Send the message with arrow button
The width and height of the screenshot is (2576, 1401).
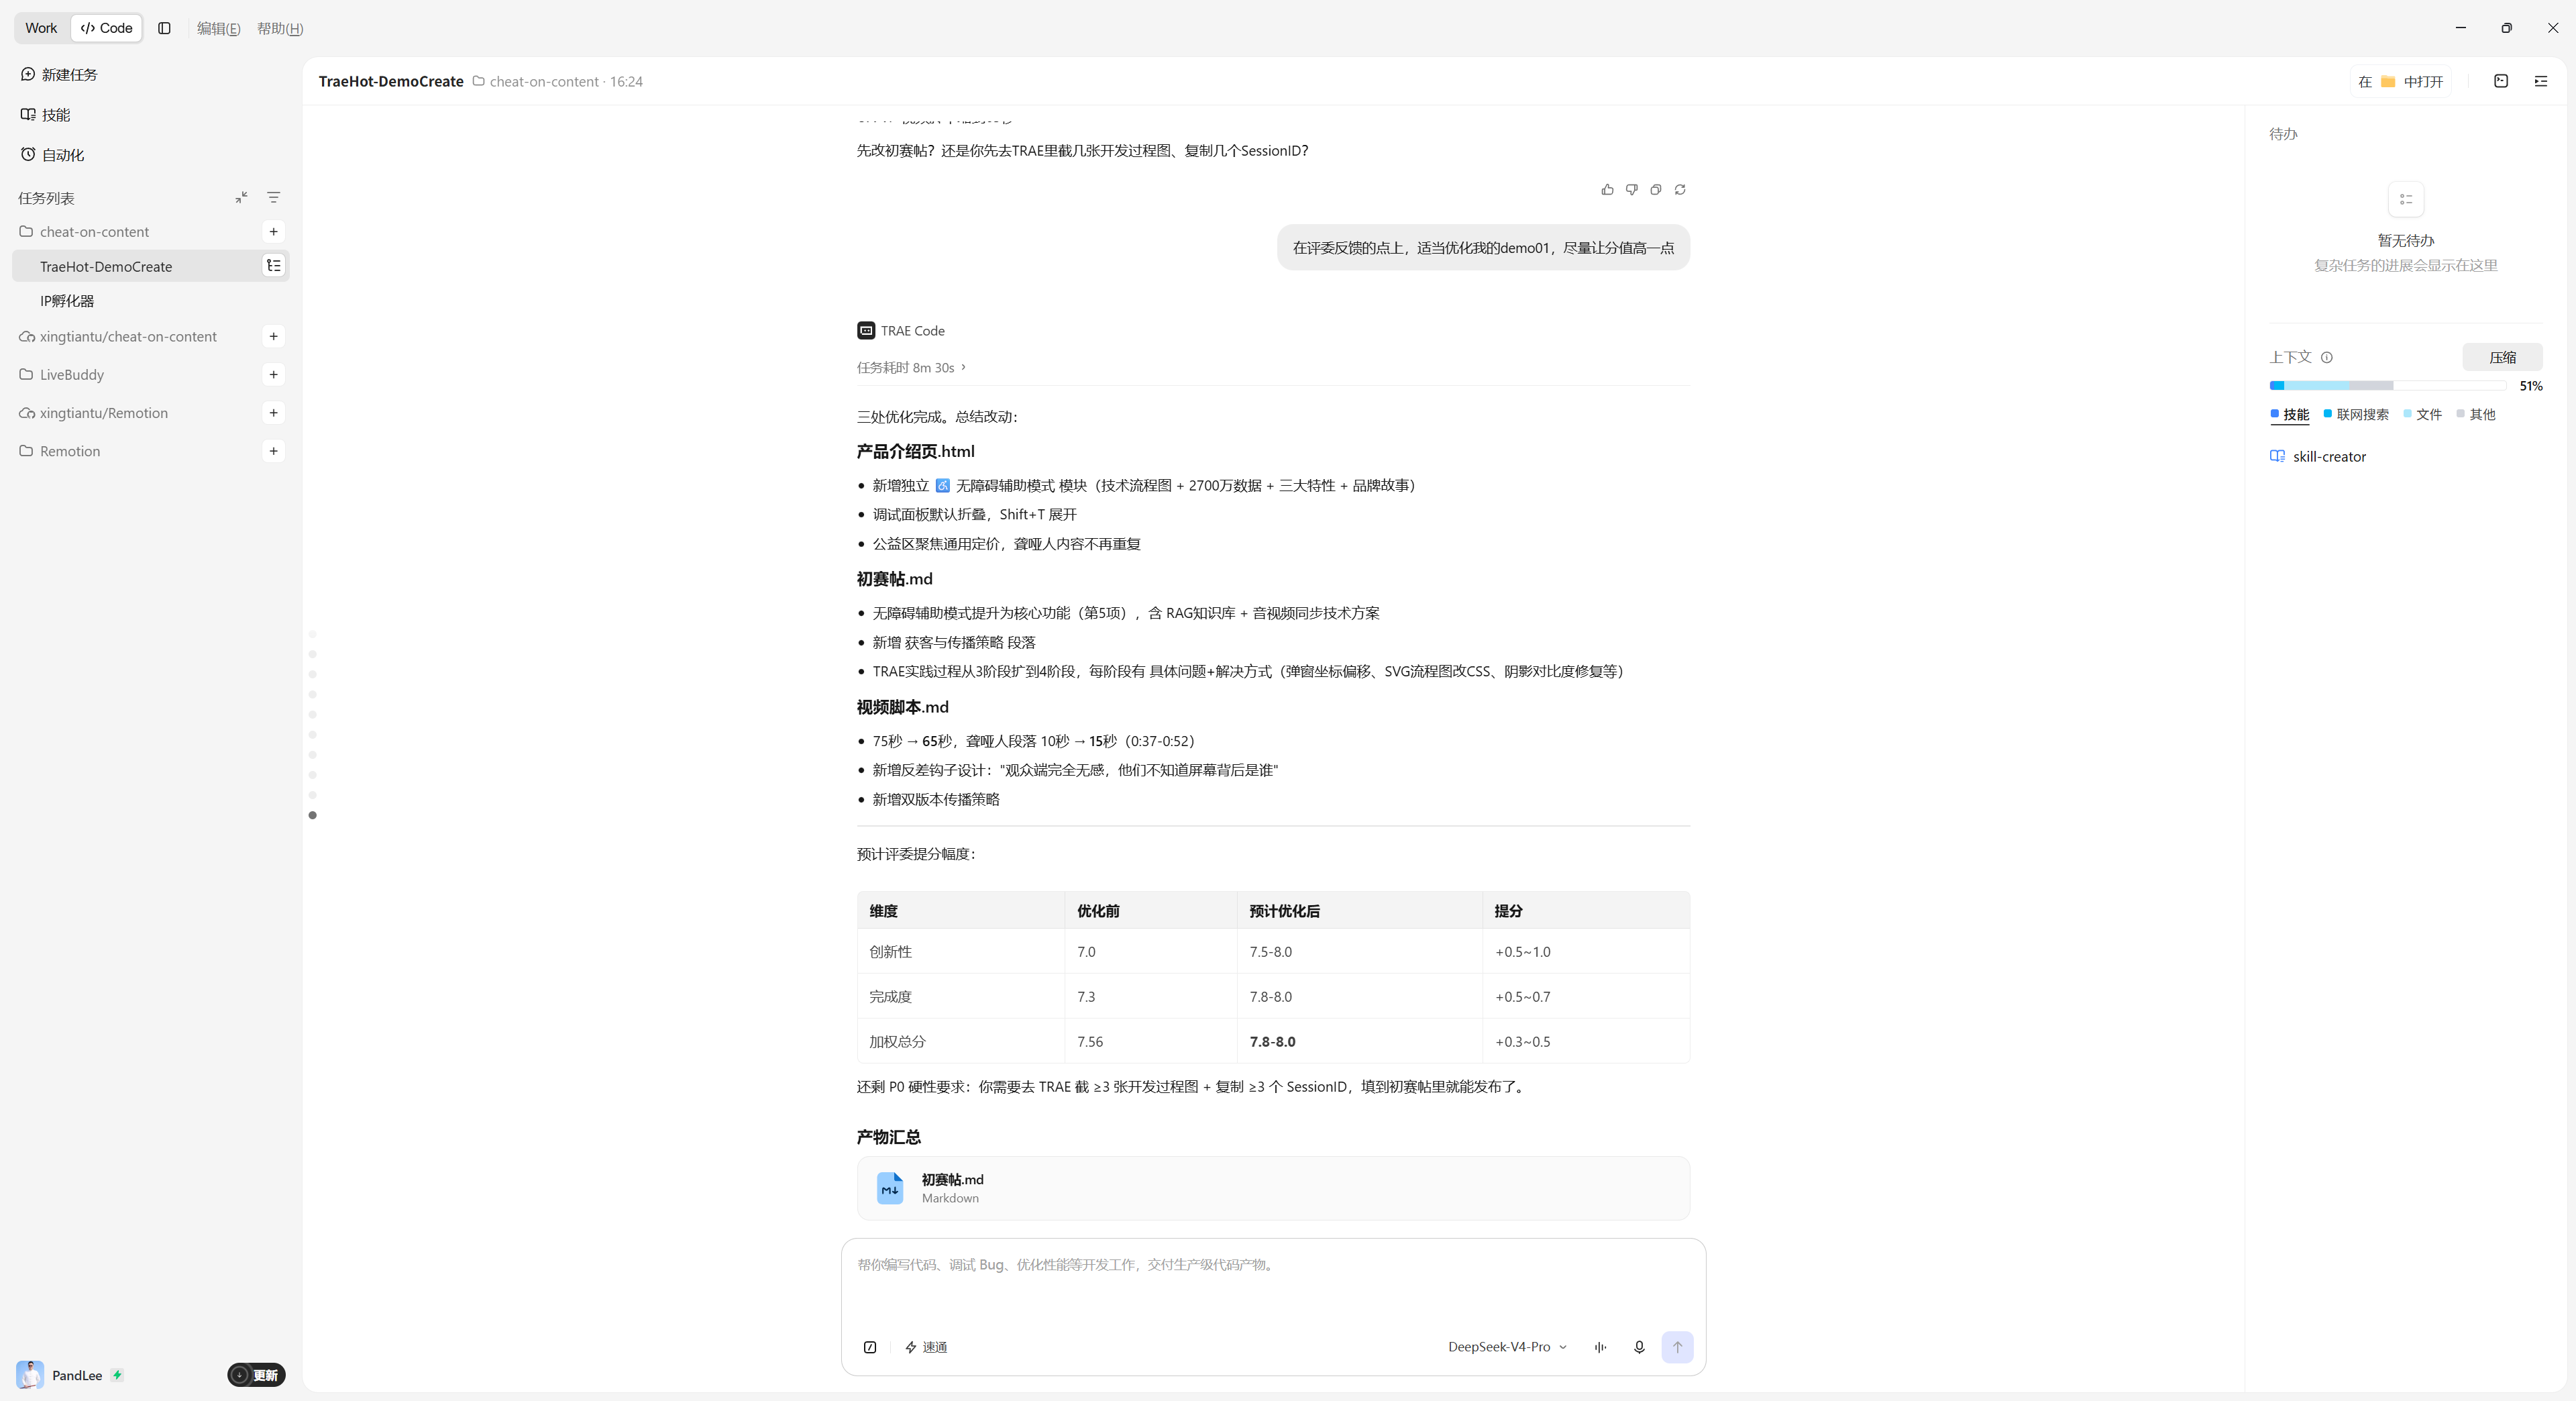click(x=1678, y=1348)
